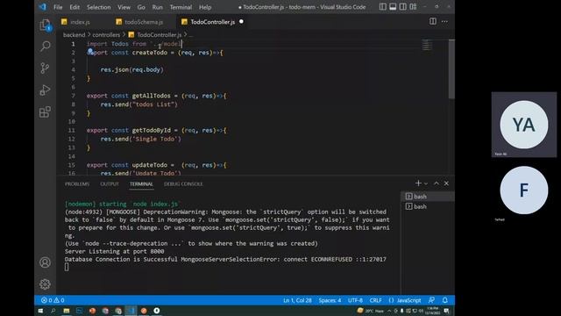Toggle the Panel layout button
561x316 pixels.
393,7
